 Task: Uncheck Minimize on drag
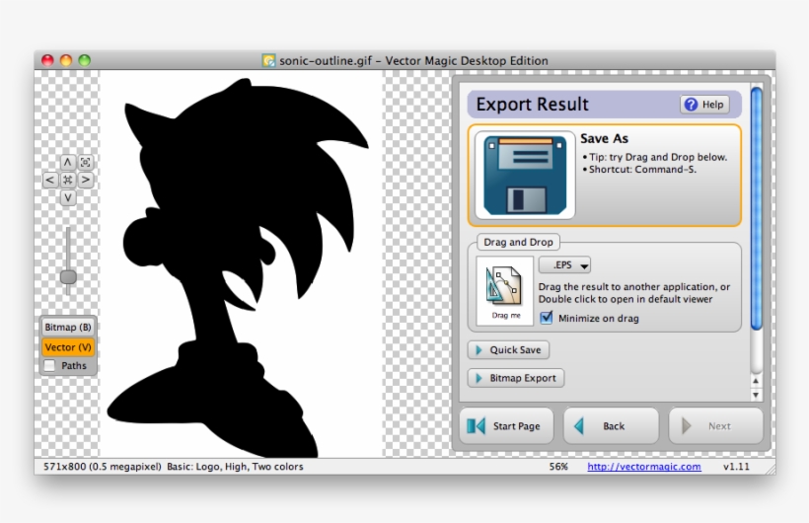point(546,318)
